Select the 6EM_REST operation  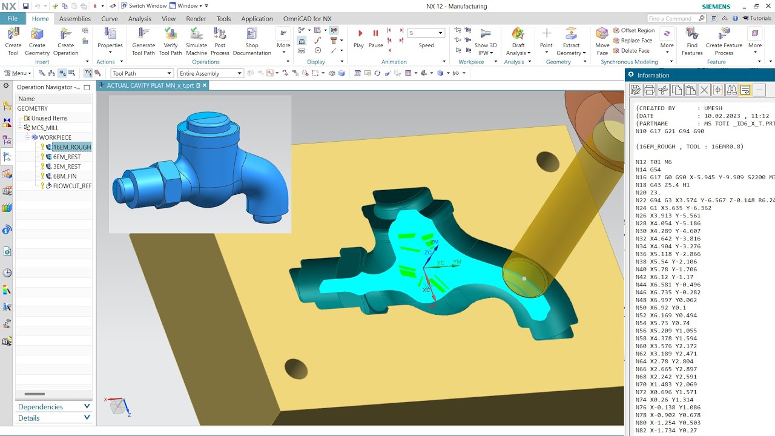pos(67,157)
